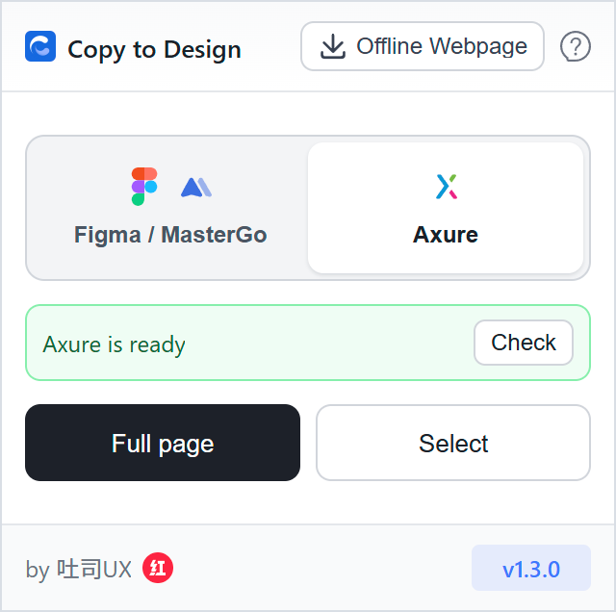Click the blue Copy to Design logo
The image size is (616, 612).
[x=40, y=46]
